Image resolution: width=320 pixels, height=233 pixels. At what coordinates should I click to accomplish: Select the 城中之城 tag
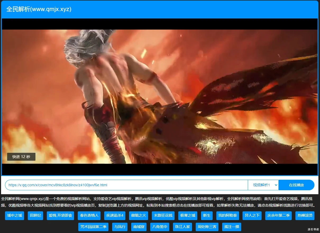(x=15, y=216)
